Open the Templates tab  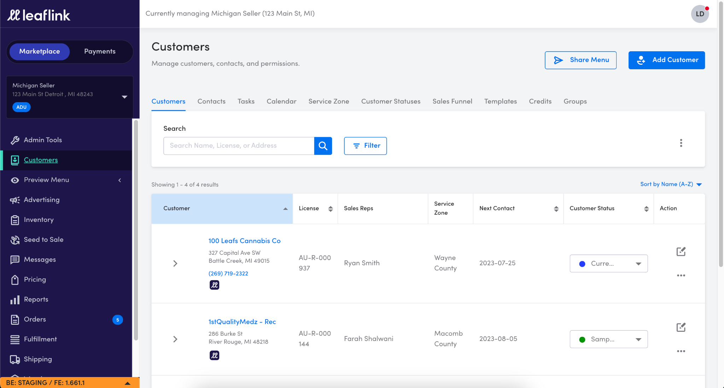500,101
